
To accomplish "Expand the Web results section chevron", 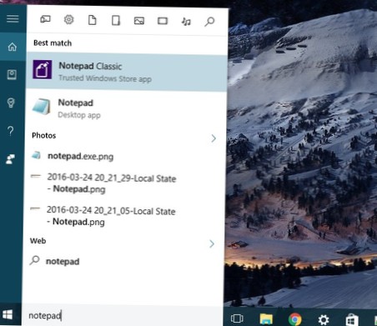I will [212, 243].
